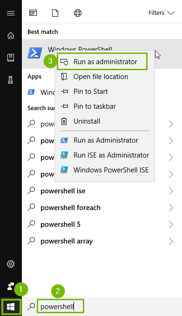This screenshot has height=316, width=182.
Task: Click the Pin to taskbar pin icon
Action: click(x=64, y=106)
